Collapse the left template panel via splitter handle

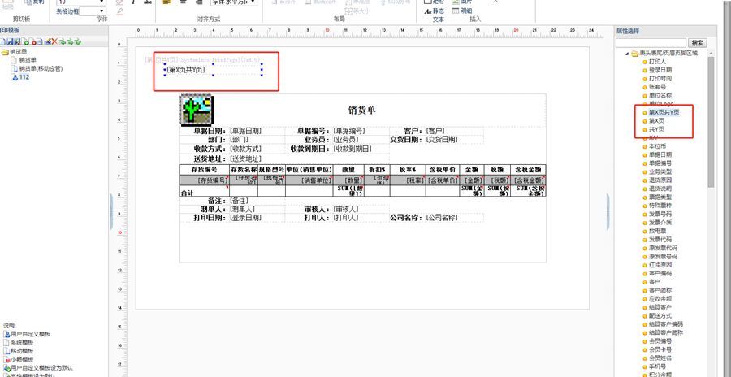[x=111, y=211]
